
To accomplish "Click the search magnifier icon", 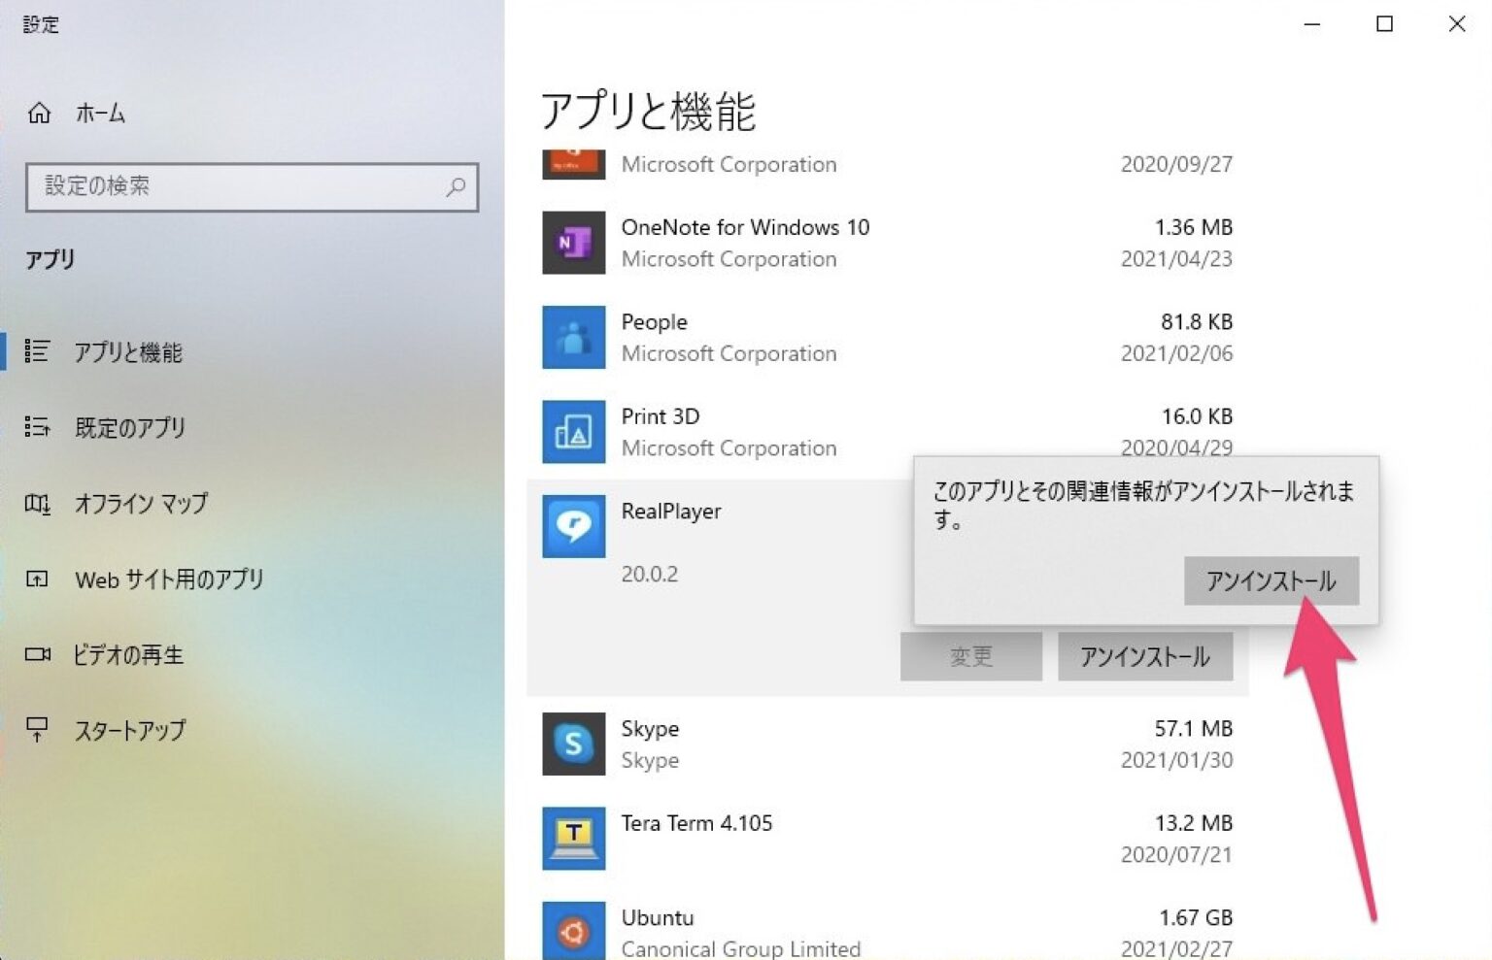I will click(455, 187).
